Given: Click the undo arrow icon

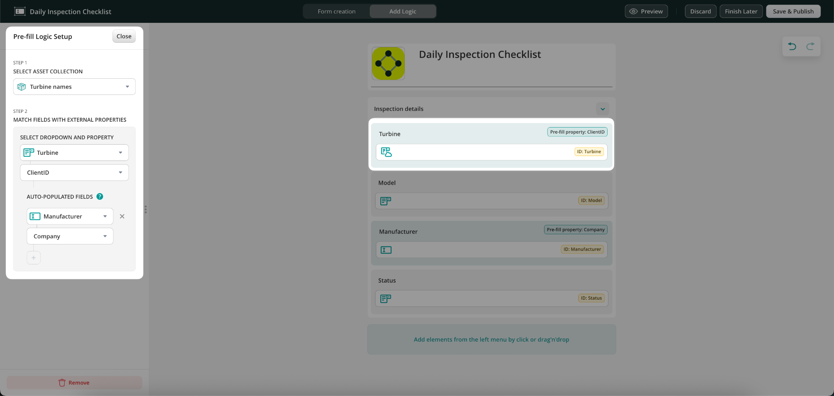Looking at the screenshot, I should point(792,46).
